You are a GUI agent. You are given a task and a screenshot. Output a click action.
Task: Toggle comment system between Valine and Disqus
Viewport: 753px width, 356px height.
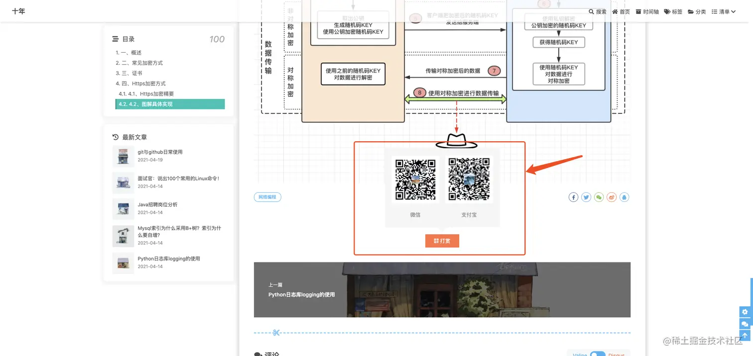tap(598, 355)
